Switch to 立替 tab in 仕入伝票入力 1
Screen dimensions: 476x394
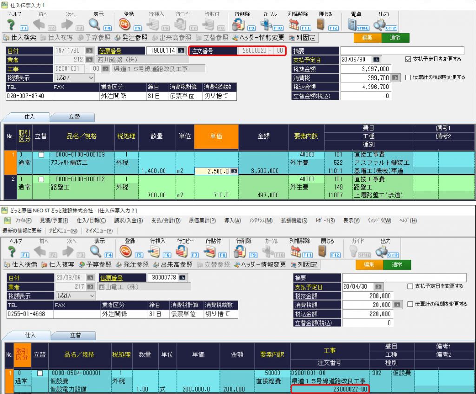click(72, 117)
